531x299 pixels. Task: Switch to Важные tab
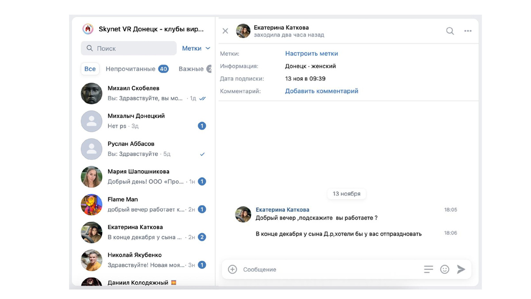(195, 69)
